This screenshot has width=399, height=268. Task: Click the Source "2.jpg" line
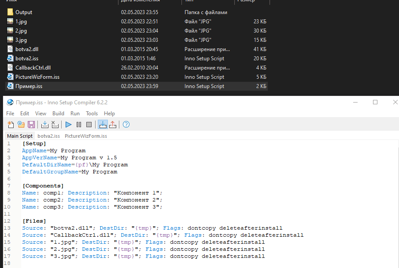tap(143, 249)
